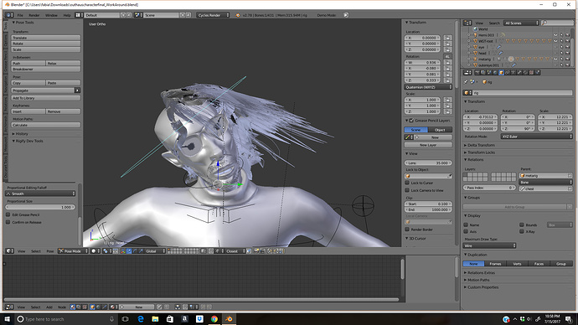Enable Lock to Cursor checkbox
The image size is (578, 325).
(x=407, y=183)
